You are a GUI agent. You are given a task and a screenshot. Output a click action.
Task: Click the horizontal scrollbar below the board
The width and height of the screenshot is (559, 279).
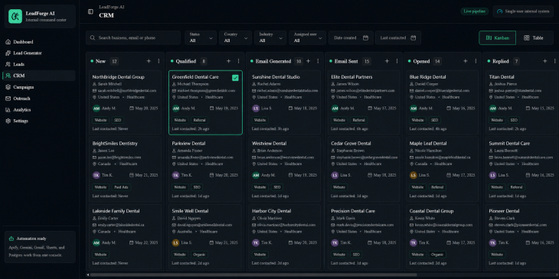(253, 274)
